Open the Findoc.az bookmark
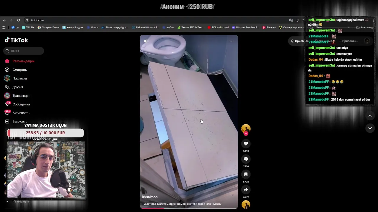 [x=115, y=27]
